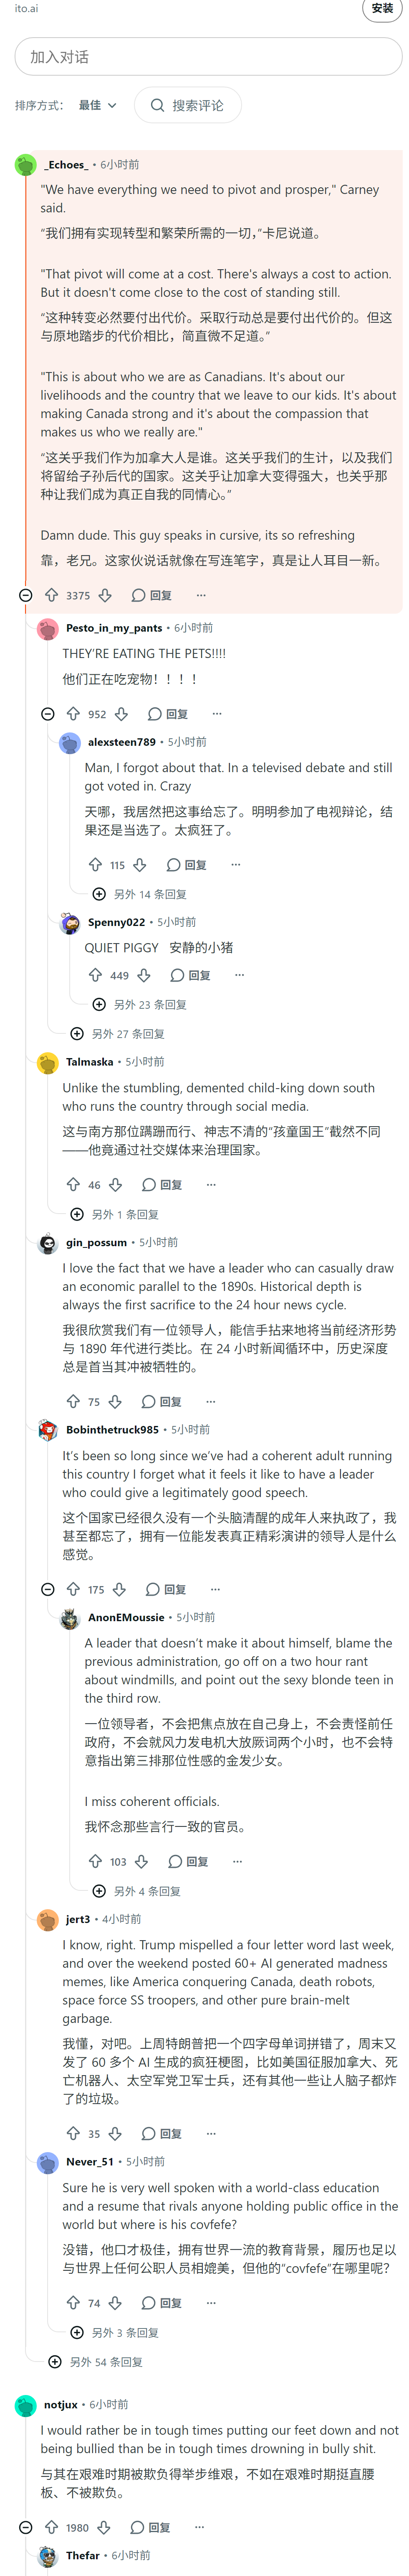Click the reply bubble on Talmaska's comment

tap(162, 1185)
